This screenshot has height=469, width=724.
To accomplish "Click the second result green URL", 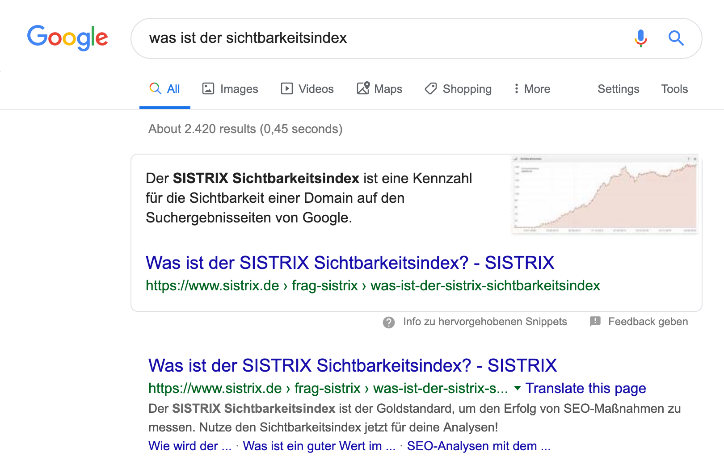I will click(328, 388).
